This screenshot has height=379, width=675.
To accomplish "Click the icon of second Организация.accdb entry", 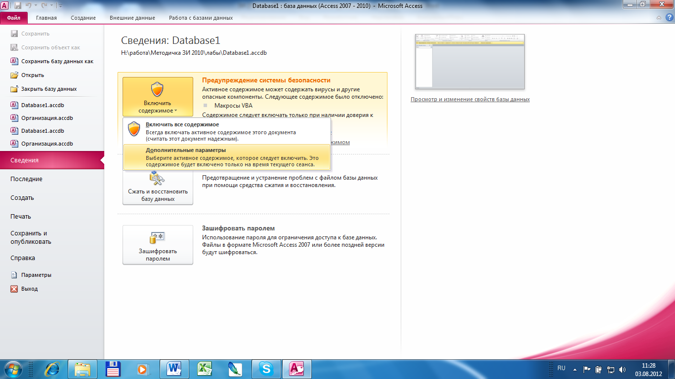I will 14,144.
